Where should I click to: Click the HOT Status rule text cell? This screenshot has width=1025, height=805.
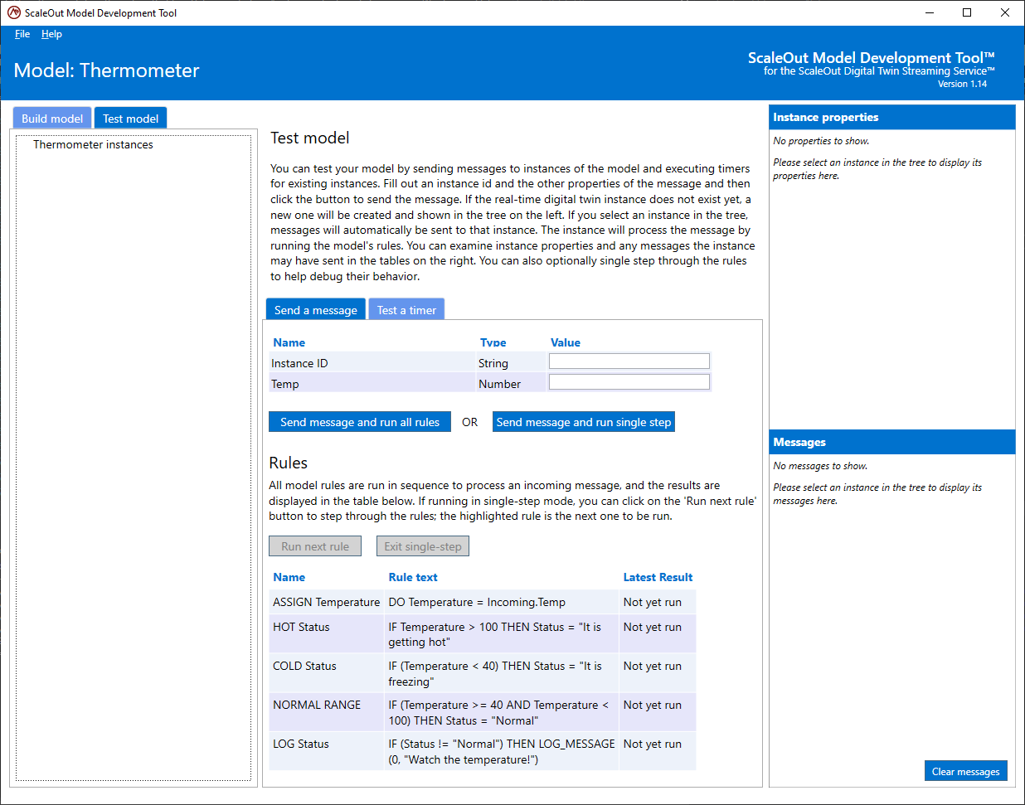pos(502,634)
